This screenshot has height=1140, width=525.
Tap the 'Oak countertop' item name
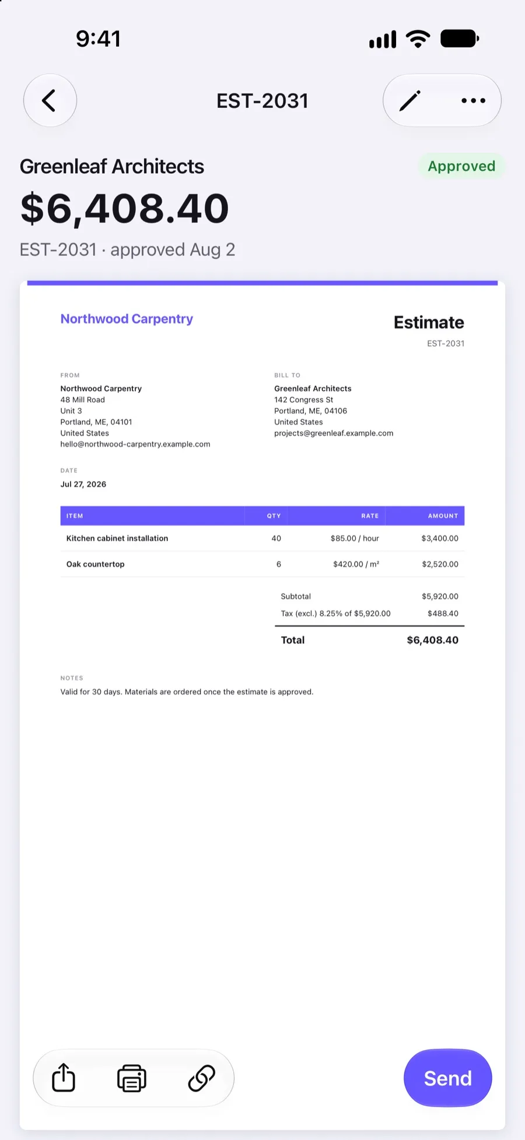(96, 564)
